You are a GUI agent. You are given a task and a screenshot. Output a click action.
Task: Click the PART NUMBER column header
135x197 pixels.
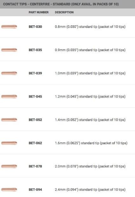coord(38,12)
